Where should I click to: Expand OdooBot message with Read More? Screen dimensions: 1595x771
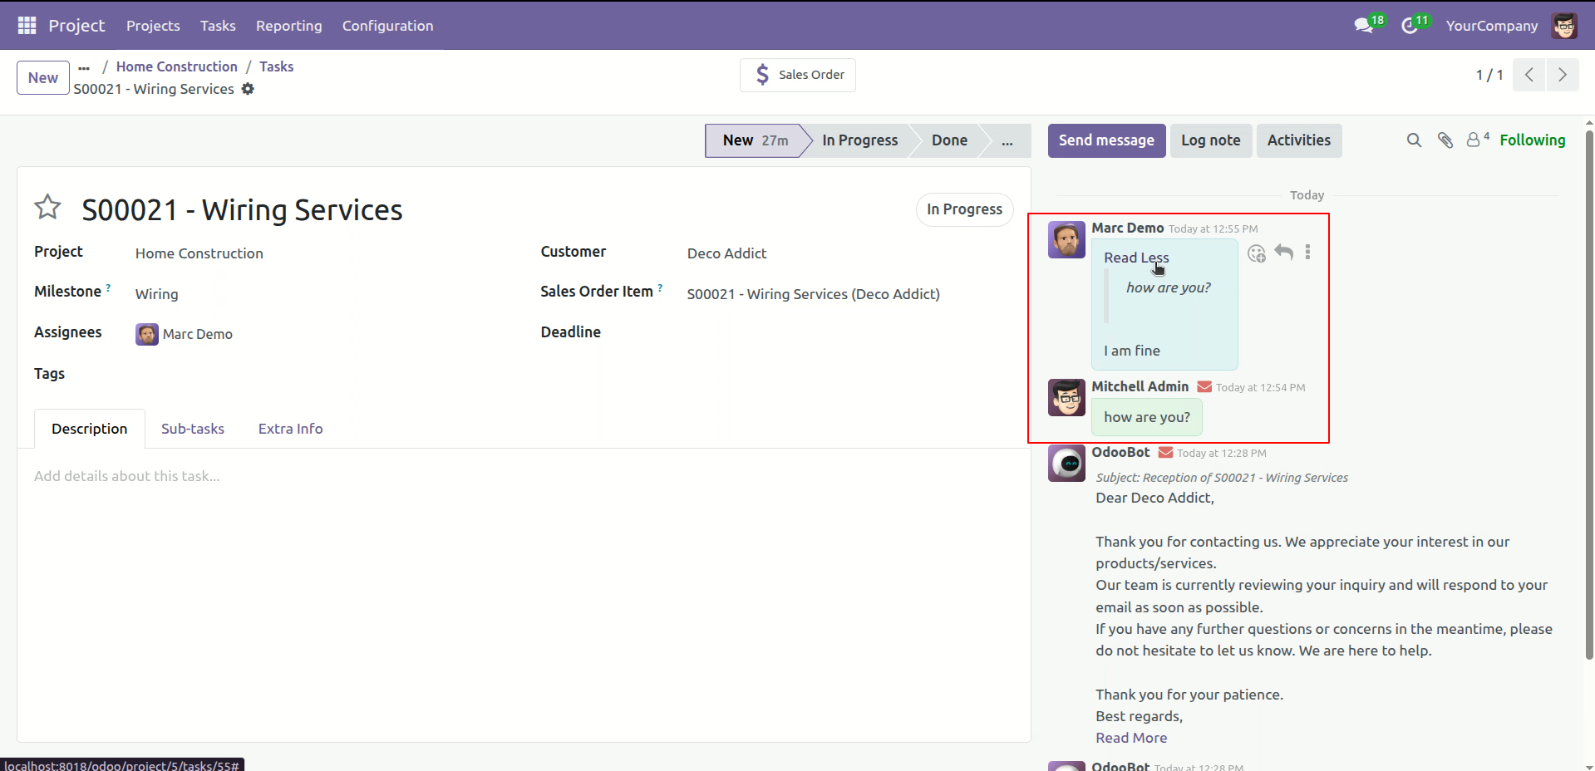[1131, 738]
